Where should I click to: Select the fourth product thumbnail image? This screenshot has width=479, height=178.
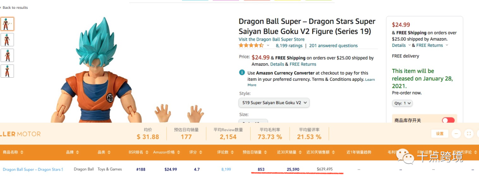pyautogui.click(x=7, y=71)
